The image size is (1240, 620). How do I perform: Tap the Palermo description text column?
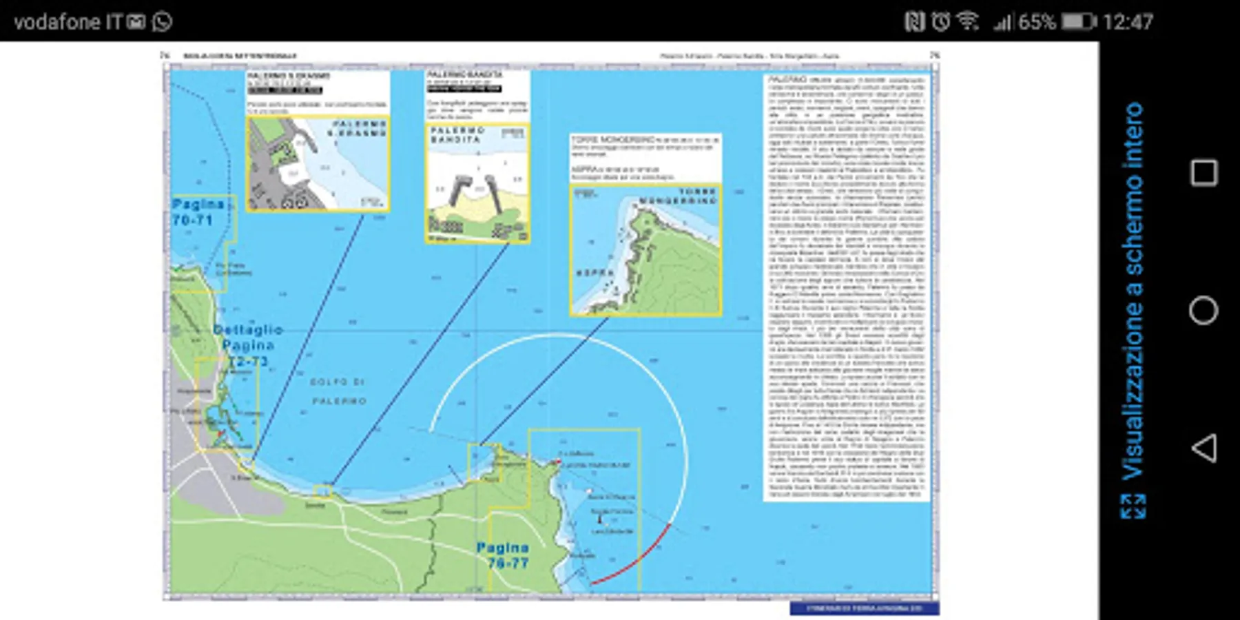pyautogui.click(x=847, y=287)
